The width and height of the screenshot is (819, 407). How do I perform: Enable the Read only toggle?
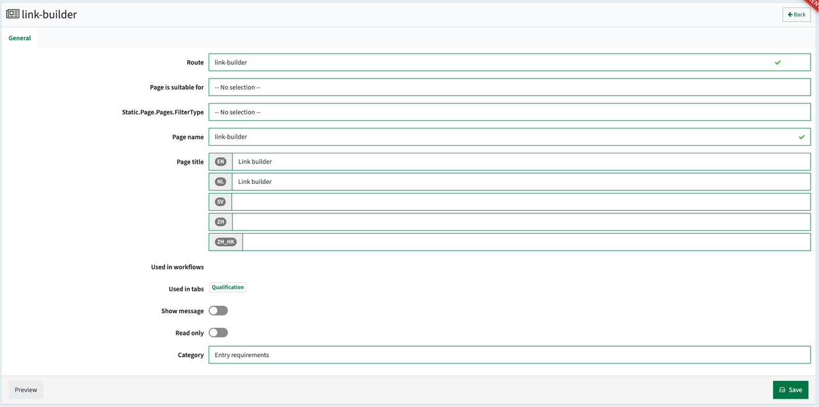218,333
